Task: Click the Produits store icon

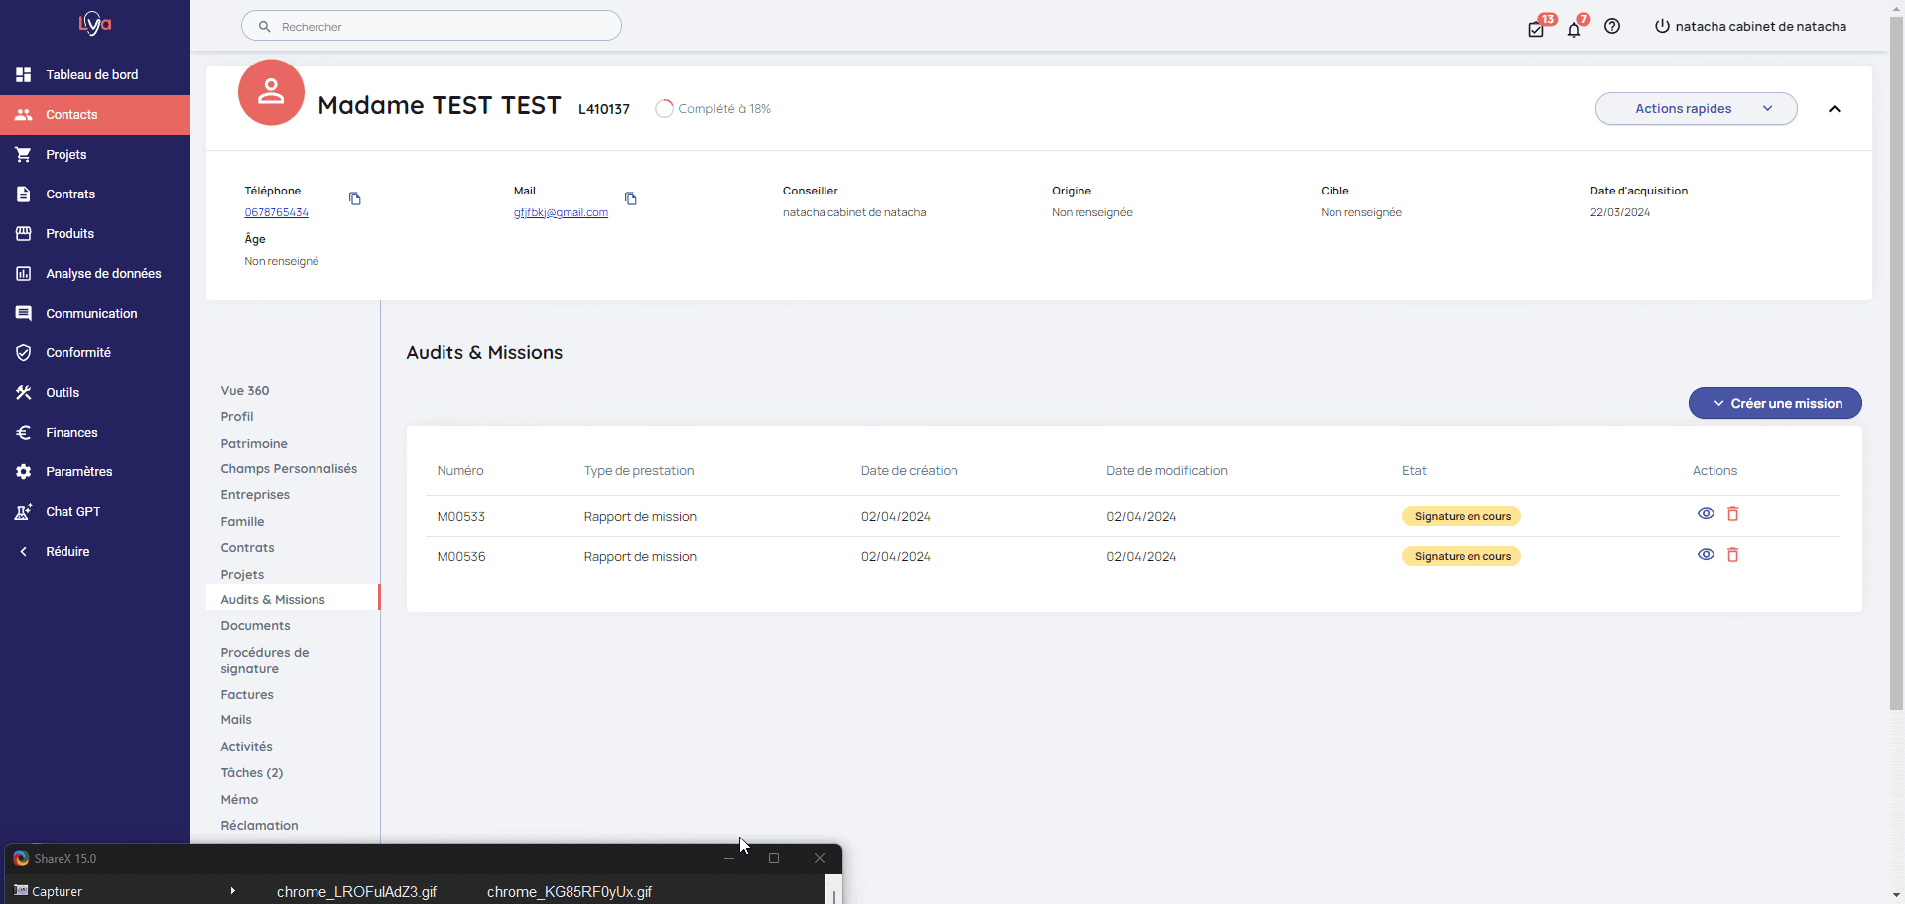Action: (24, 234)
